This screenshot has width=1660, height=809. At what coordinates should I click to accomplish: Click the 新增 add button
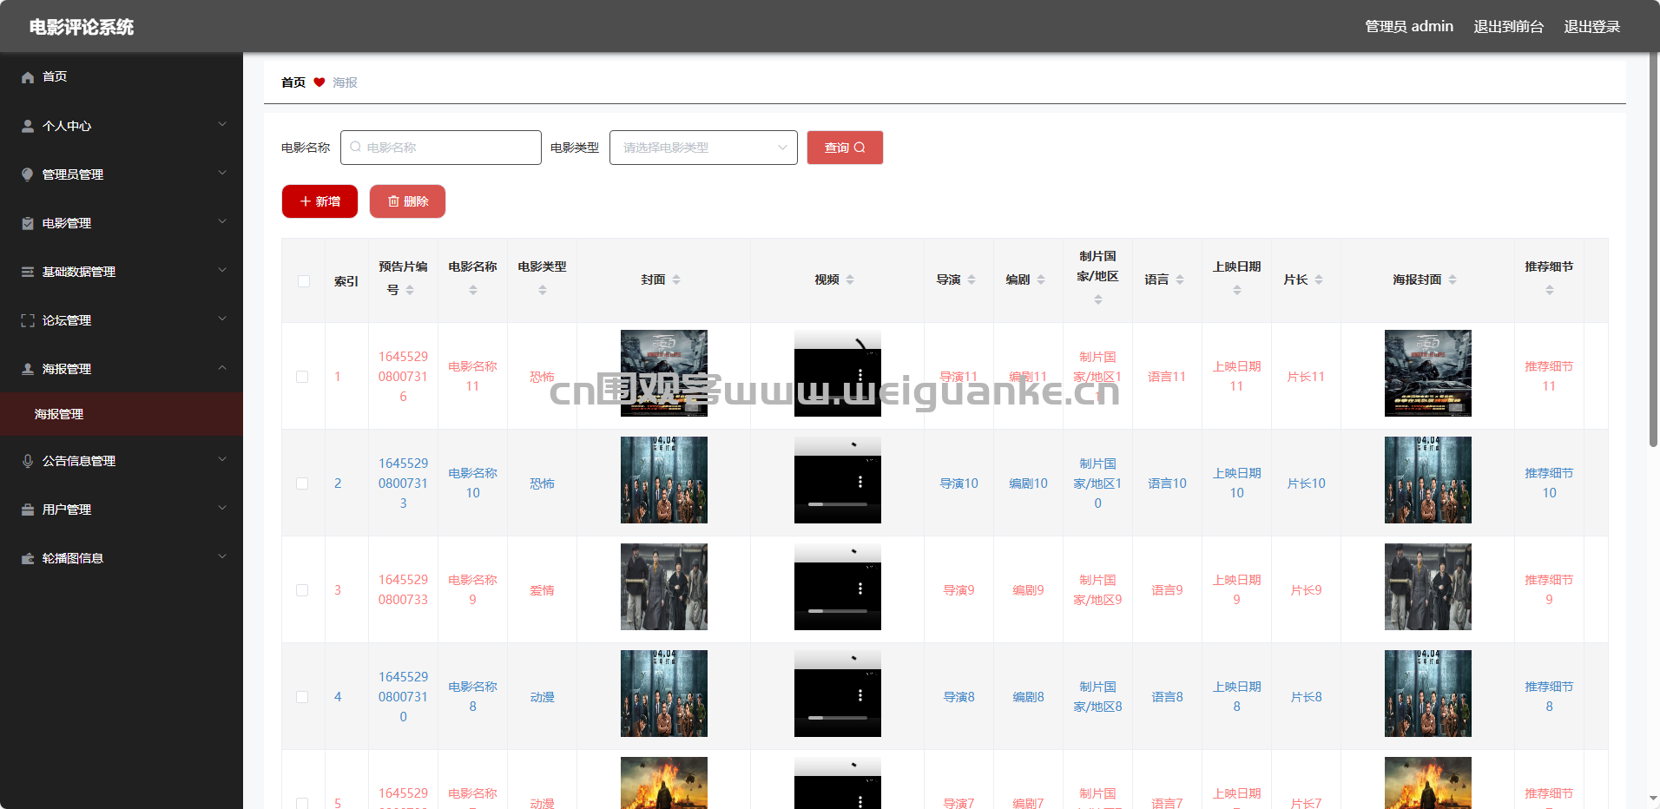[x=319, y=201]
